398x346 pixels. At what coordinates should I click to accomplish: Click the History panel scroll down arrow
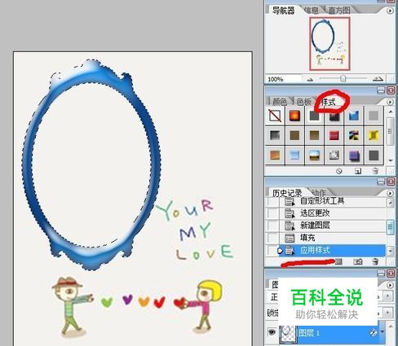(x=390, y=251)
